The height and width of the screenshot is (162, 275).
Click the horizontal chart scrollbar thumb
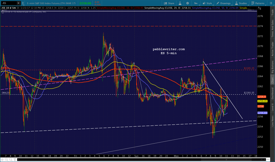click(226, 160)
